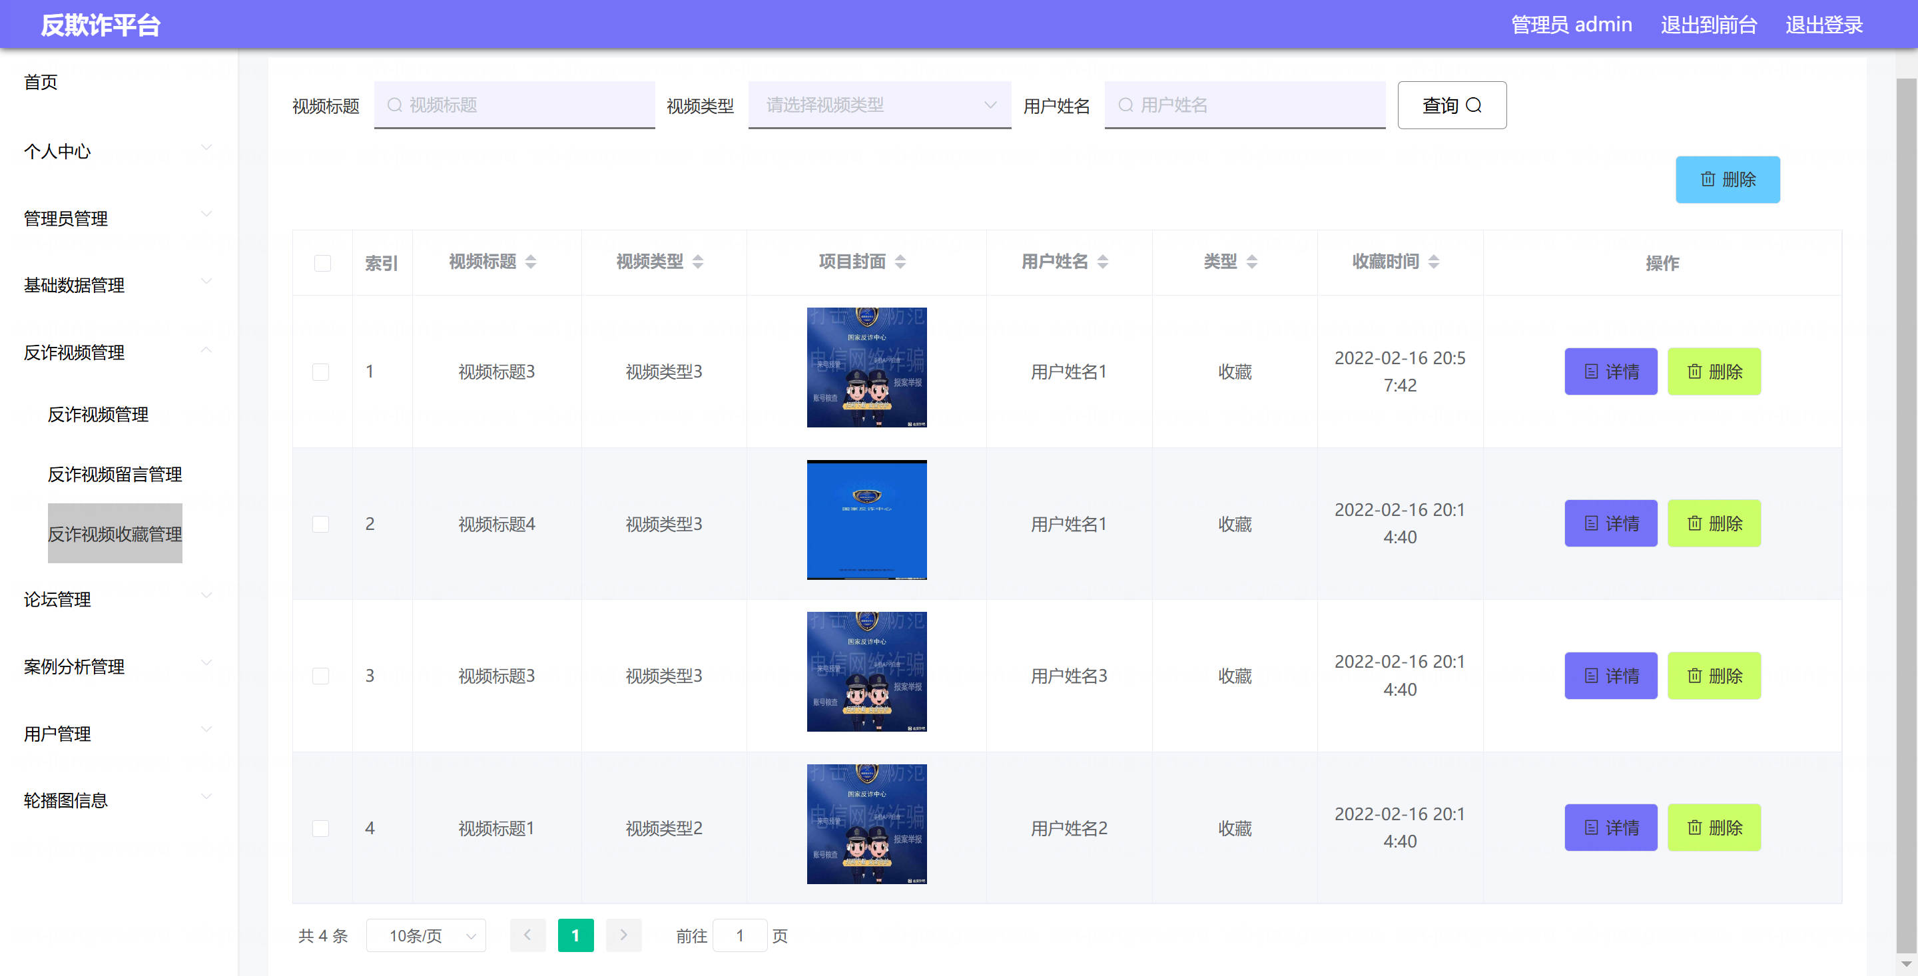Click sort arrows beside 视频标题 header
Viewport: 1918px width, 976px height.
click(531, 261)
